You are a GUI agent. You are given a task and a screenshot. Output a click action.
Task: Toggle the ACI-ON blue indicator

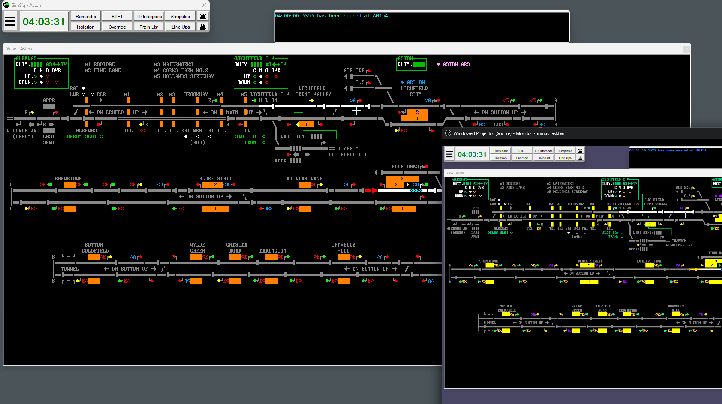click(402, 82)
